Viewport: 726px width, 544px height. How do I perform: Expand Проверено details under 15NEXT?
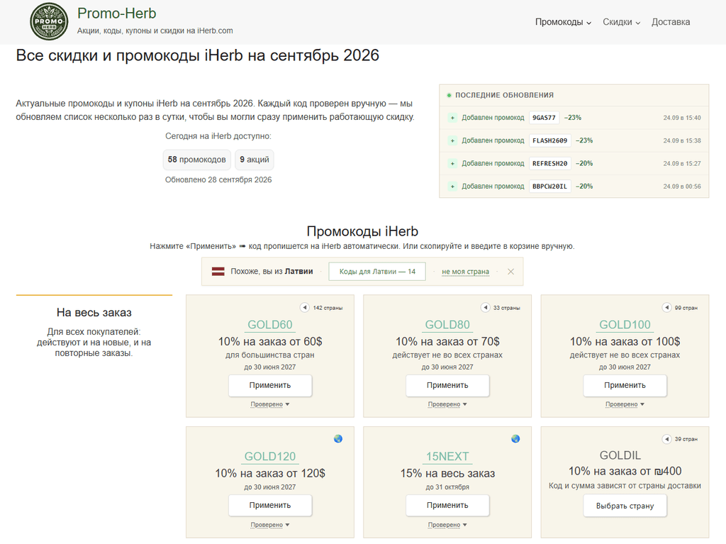click(x=447, y=525)
